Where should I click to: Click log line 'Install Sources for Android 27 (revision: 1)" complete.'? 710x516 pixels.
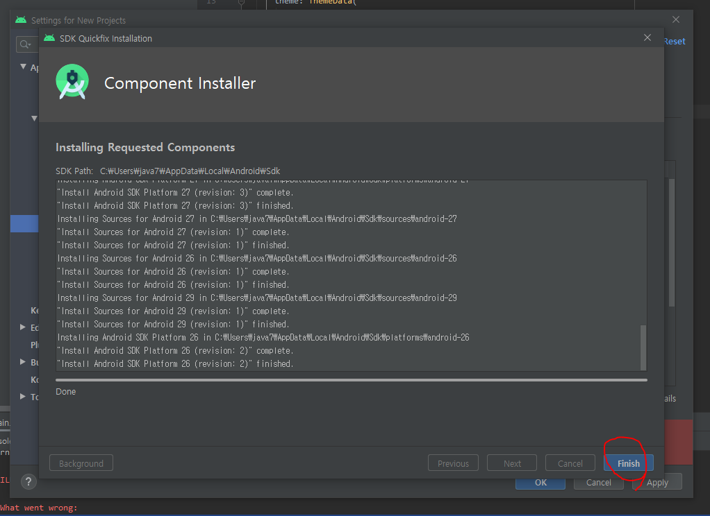point(173,232)
